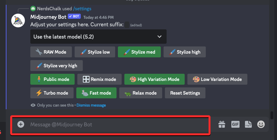Click the Midjourney Bot username
This screenshot has height=140, width=277.
coord(48,17)
